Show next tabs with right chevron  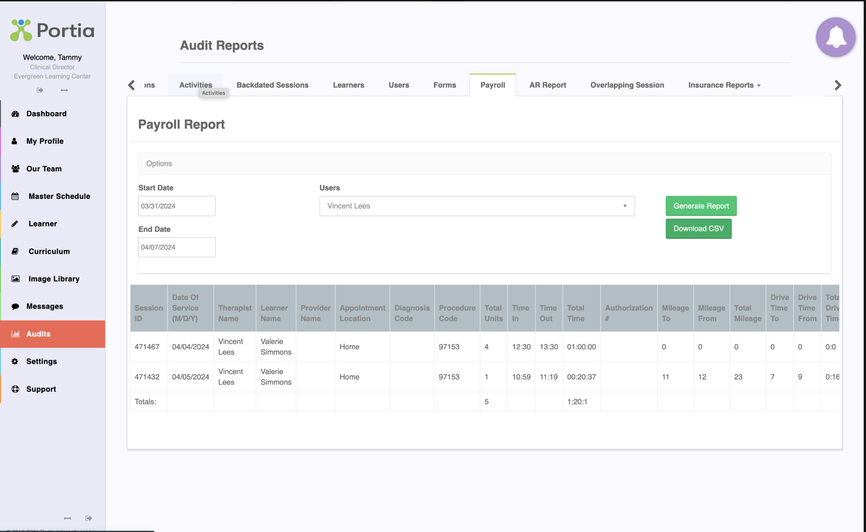pos(838,85)
